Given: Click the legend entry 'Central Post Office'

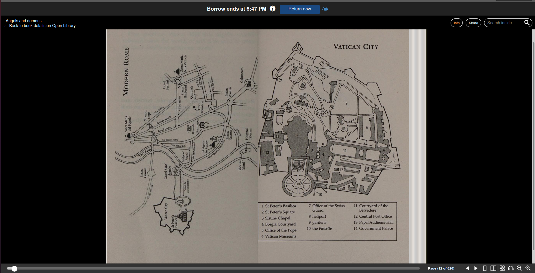Looking at the screenshot, I should click(x=375, y=216).
